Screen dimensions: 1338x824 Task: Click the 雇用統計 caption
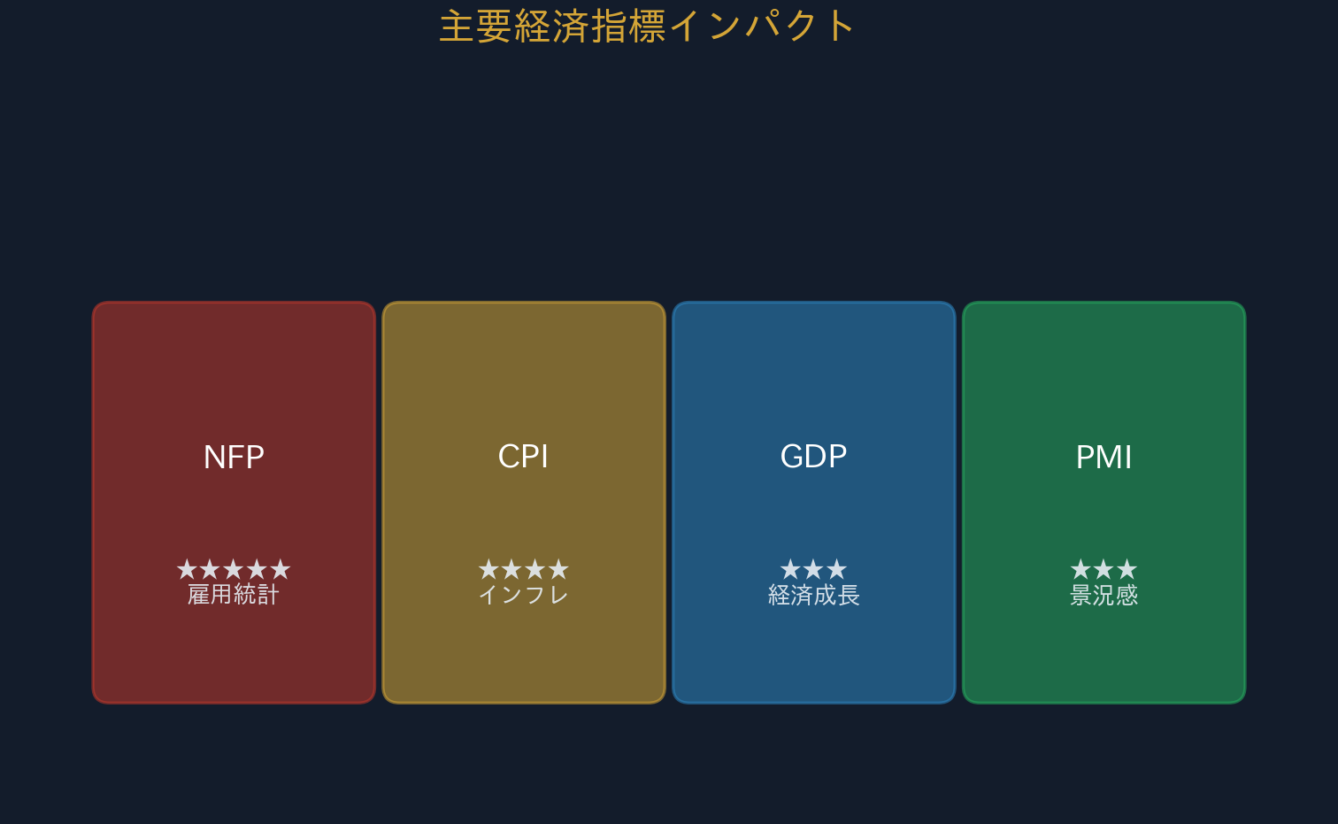click(x=234, y=595)
